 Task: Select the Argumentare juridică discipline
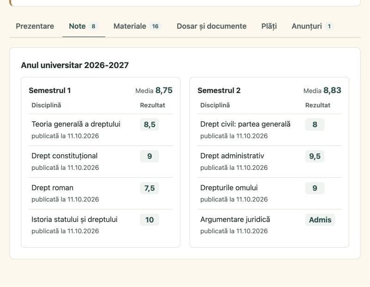(x=235, y=220)
